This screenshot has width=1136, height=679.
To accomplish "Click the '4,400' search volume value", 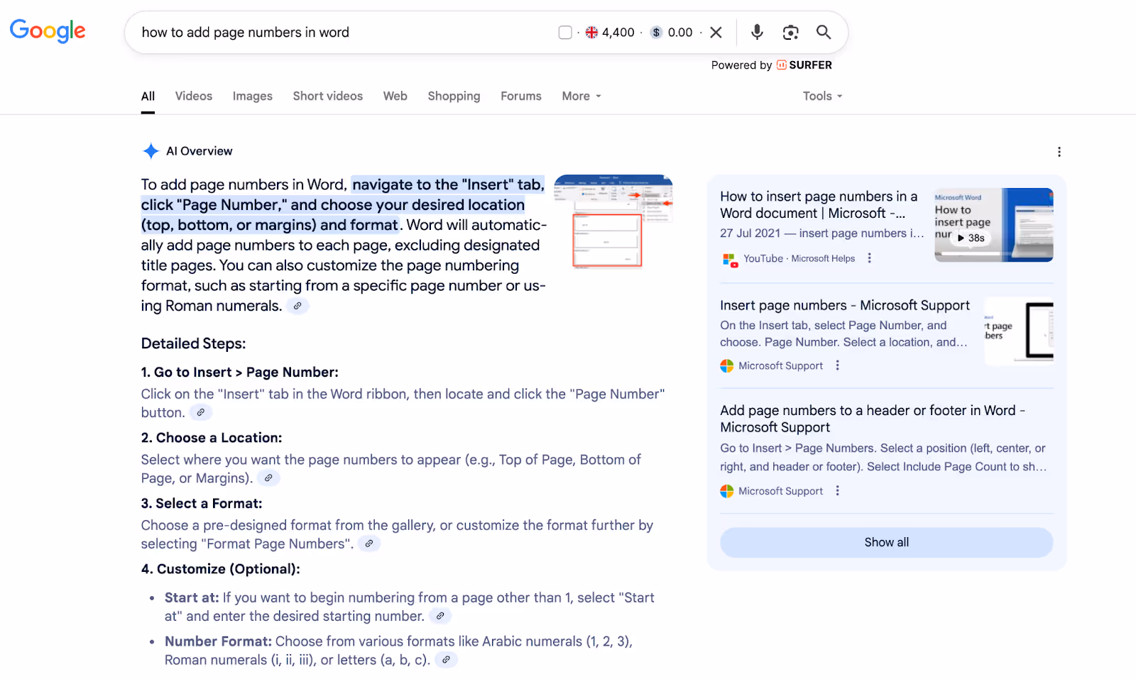I will 618,32.
